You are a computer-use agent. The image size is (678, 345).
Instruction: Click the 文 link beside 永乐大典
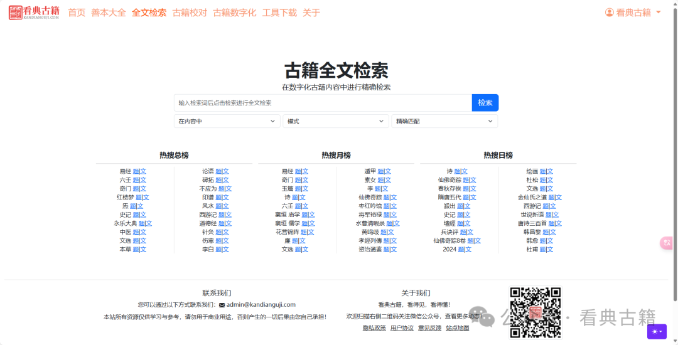[149, 223]
